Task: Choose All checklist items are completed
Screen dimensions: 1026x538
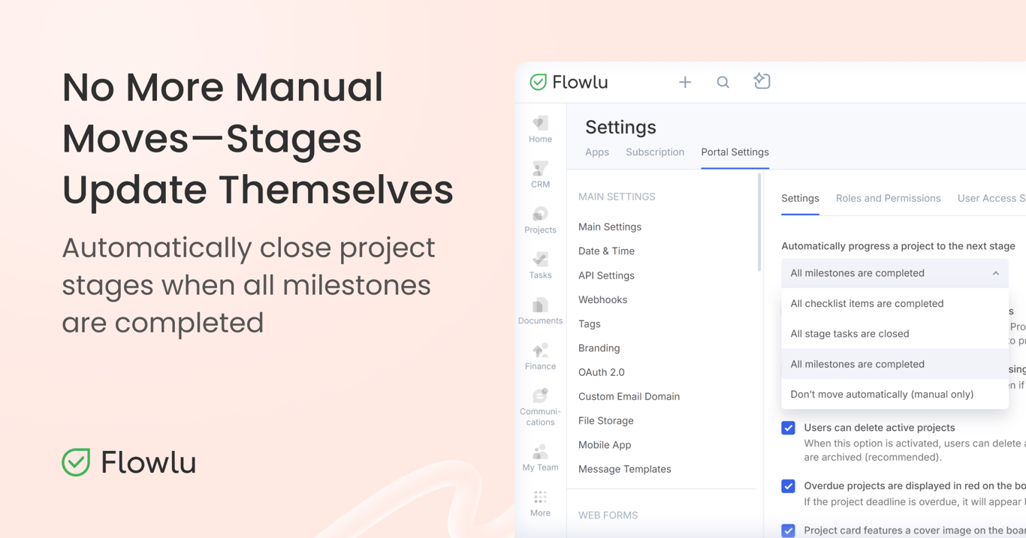Action: [895, 303]
